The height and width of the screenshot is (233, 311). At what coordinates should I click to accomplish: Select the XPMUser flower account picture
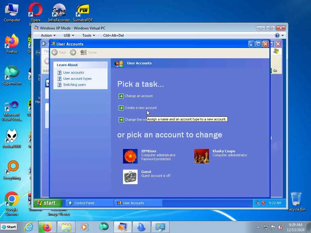130,156
